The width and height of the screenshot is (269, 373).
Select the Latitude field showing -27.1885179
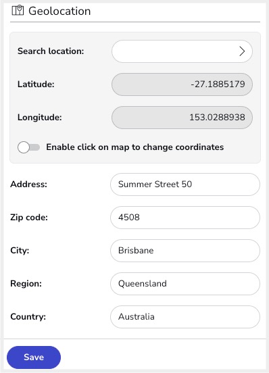point(182,84)
